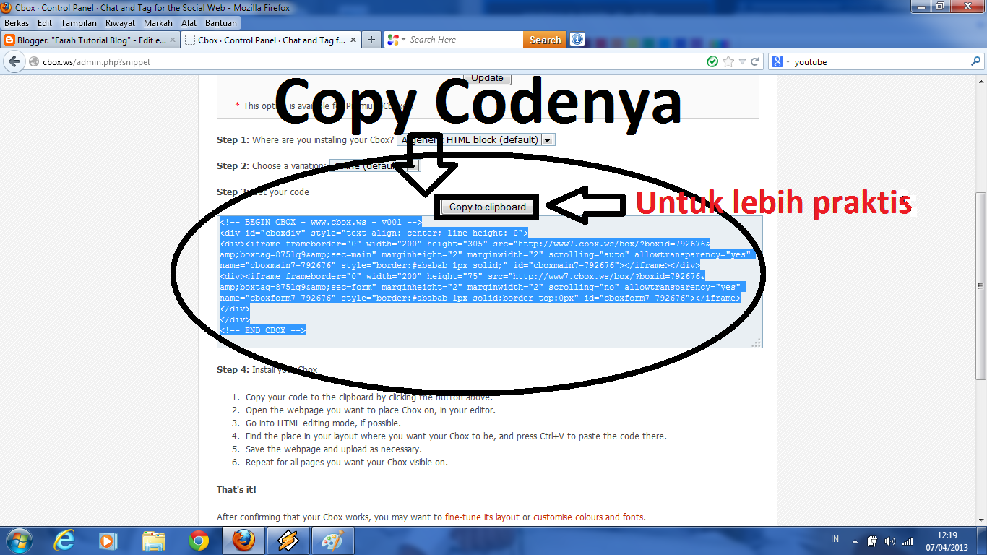Click the vertical scrollbar thumb
The height and width of the screenshot is (555, 987).
[980, 286]
